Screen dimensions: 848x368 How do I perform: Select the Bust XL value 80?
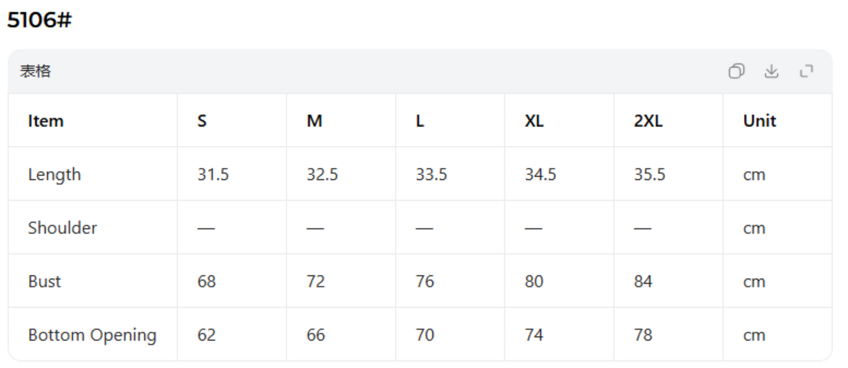(x=534, y=281)
